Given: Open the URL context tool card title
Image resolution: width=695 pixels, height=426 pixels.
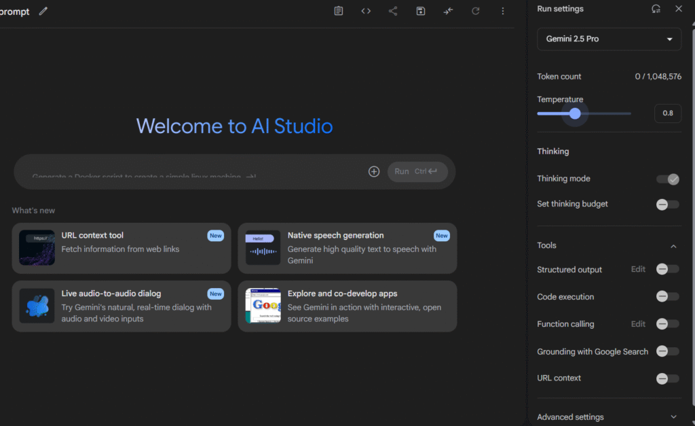Looking at the screenshot, I should (92, 235).
